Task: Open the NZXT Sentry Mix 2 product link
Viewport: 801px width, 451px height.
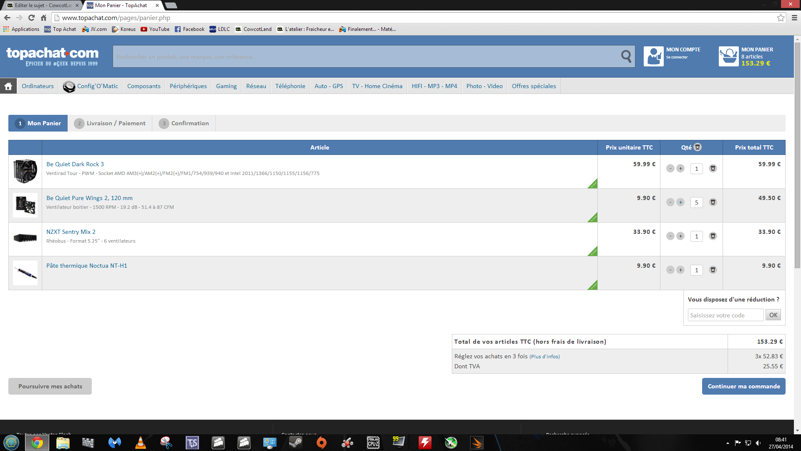Action: click(71, 232)
